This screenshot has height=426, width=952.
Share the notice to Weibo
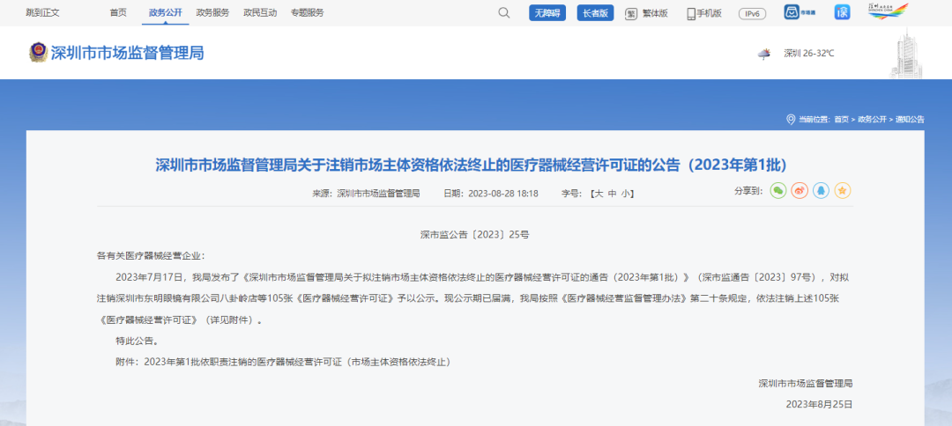click(800, 190)
